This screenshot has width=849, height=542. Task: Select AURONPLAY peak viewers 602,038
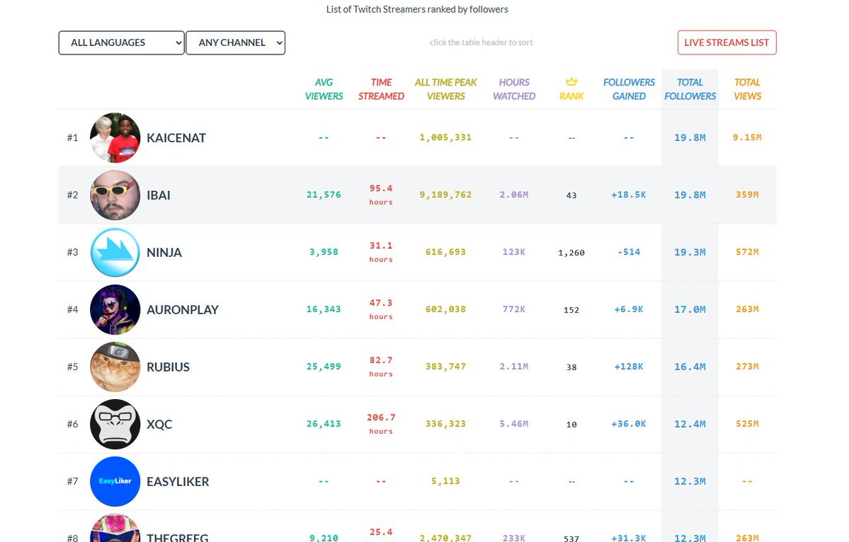point(445,309)
